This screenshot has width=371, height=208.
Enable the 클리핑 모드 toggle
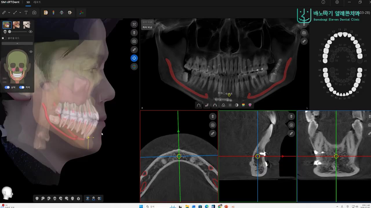4,38
